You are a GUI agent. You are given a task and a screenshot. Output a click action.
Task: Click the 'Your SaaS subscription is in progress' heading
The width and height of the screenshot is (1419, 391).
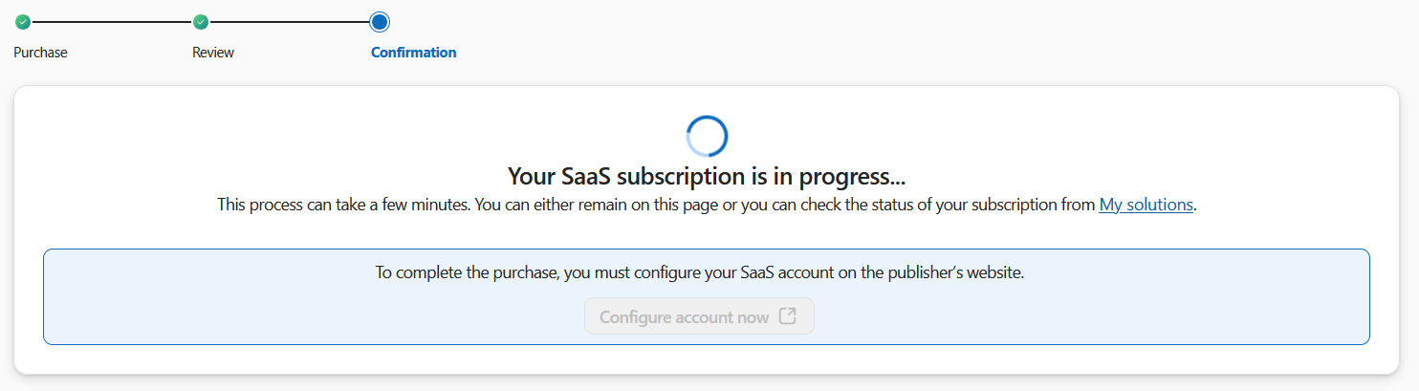pyautogui.click(x=707, y=177)
